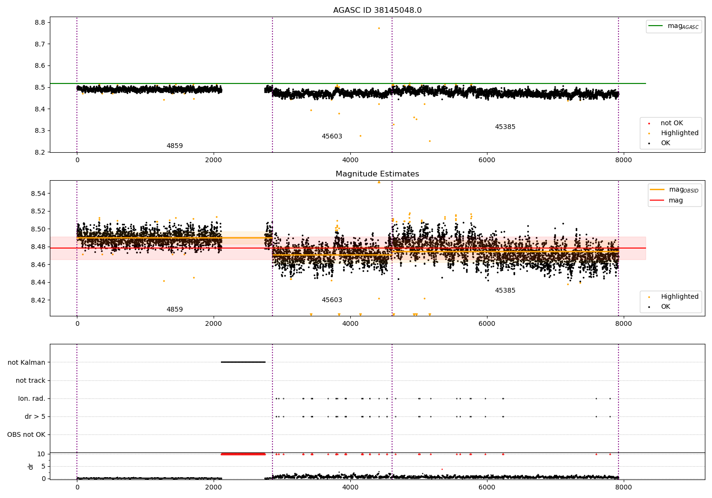This screenshot has height=498, width=712.
Task: Click the 'Magnitude Estimates' subplot title
Action: [x=377, y=174]
